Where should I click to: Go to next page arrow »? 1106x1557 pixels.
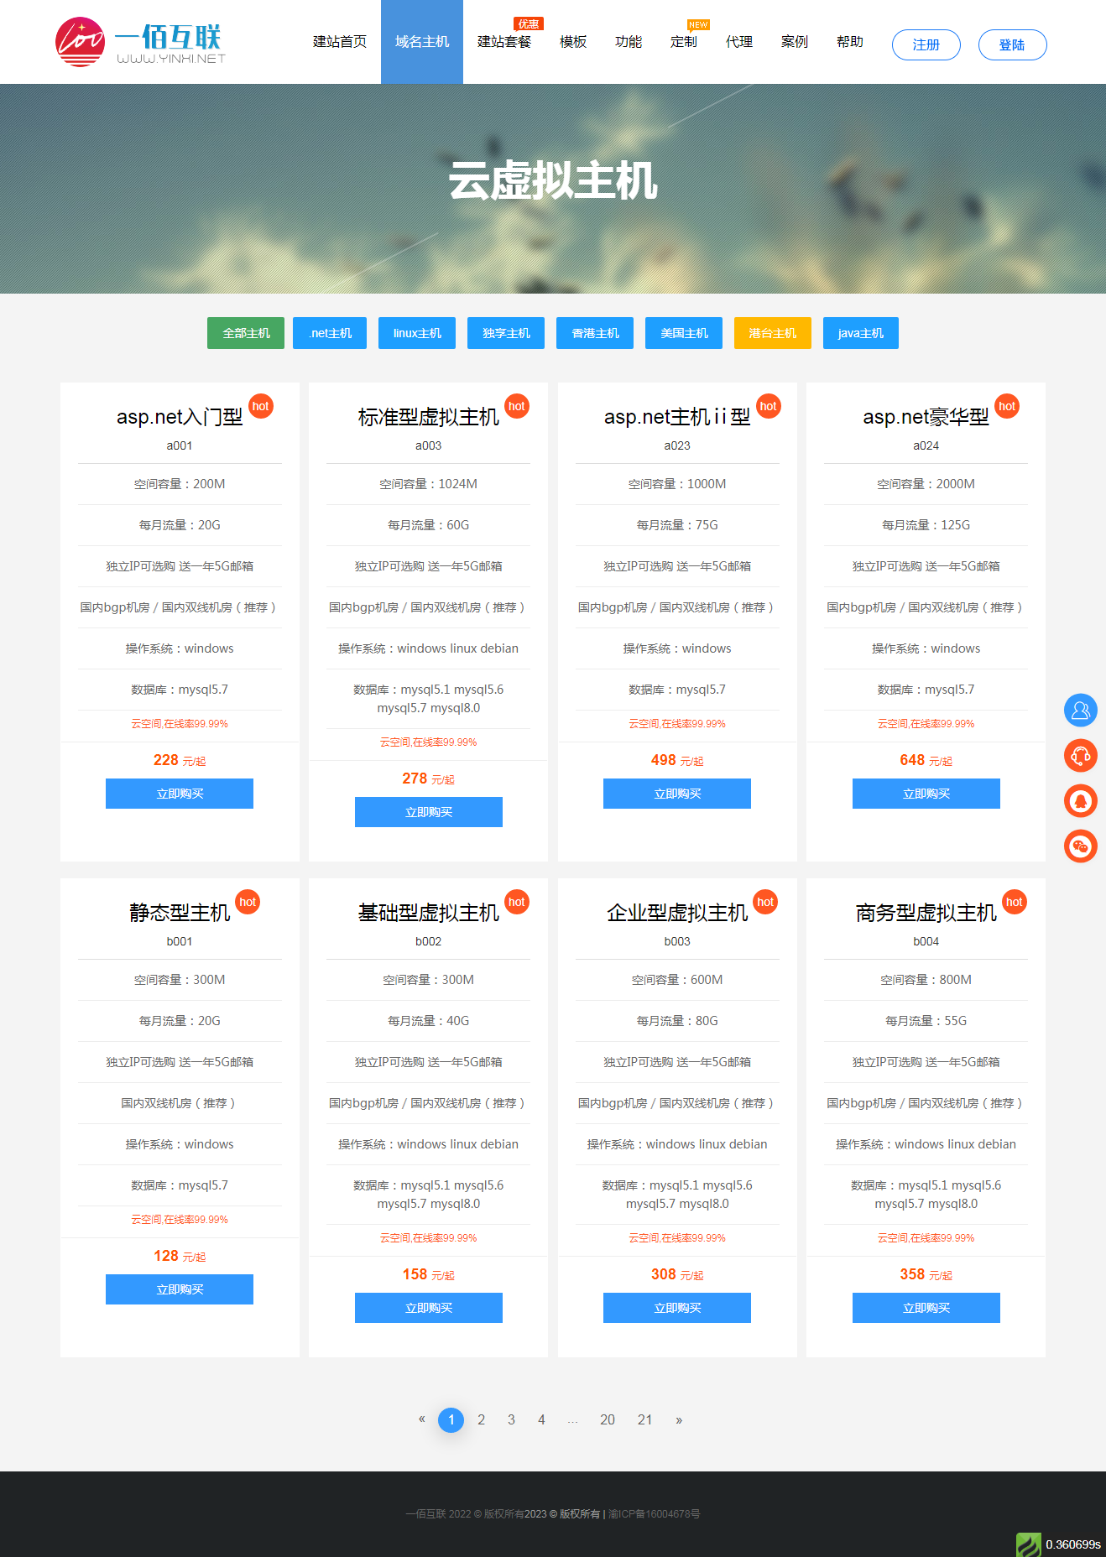[x=679, y=1419]
